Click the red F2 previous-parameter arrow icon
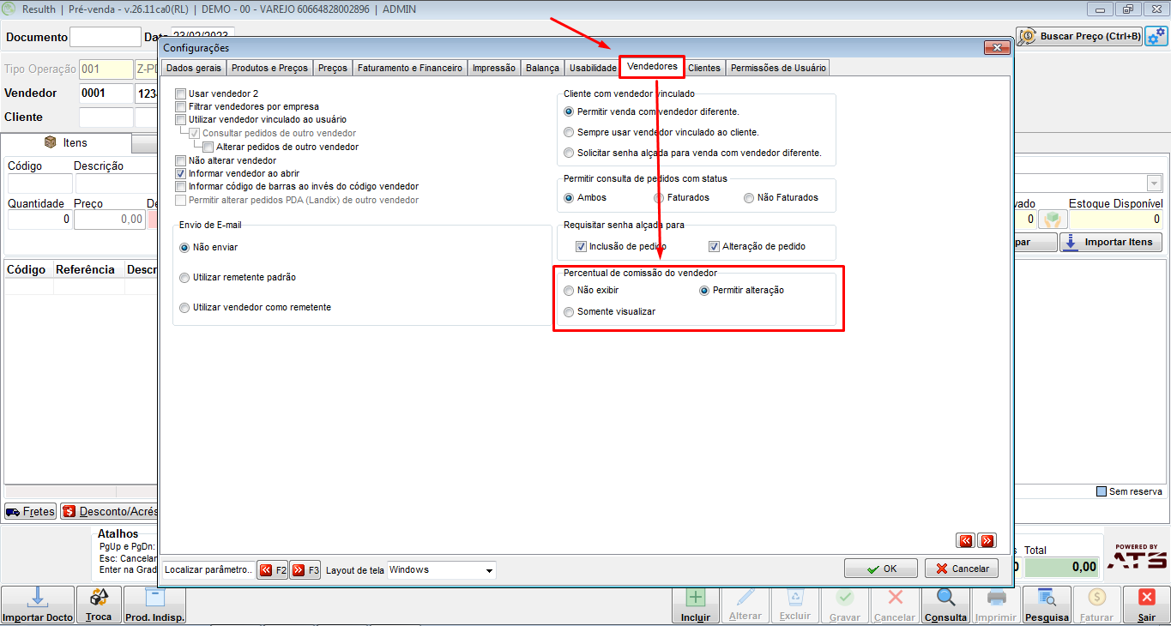Viewport: 1171px width, 626px height. [265, 570]
